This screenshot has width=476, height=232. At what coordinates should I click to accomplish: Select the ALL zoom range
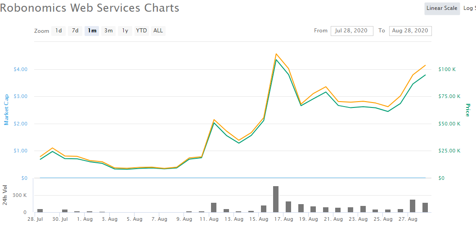click(158, 31)
